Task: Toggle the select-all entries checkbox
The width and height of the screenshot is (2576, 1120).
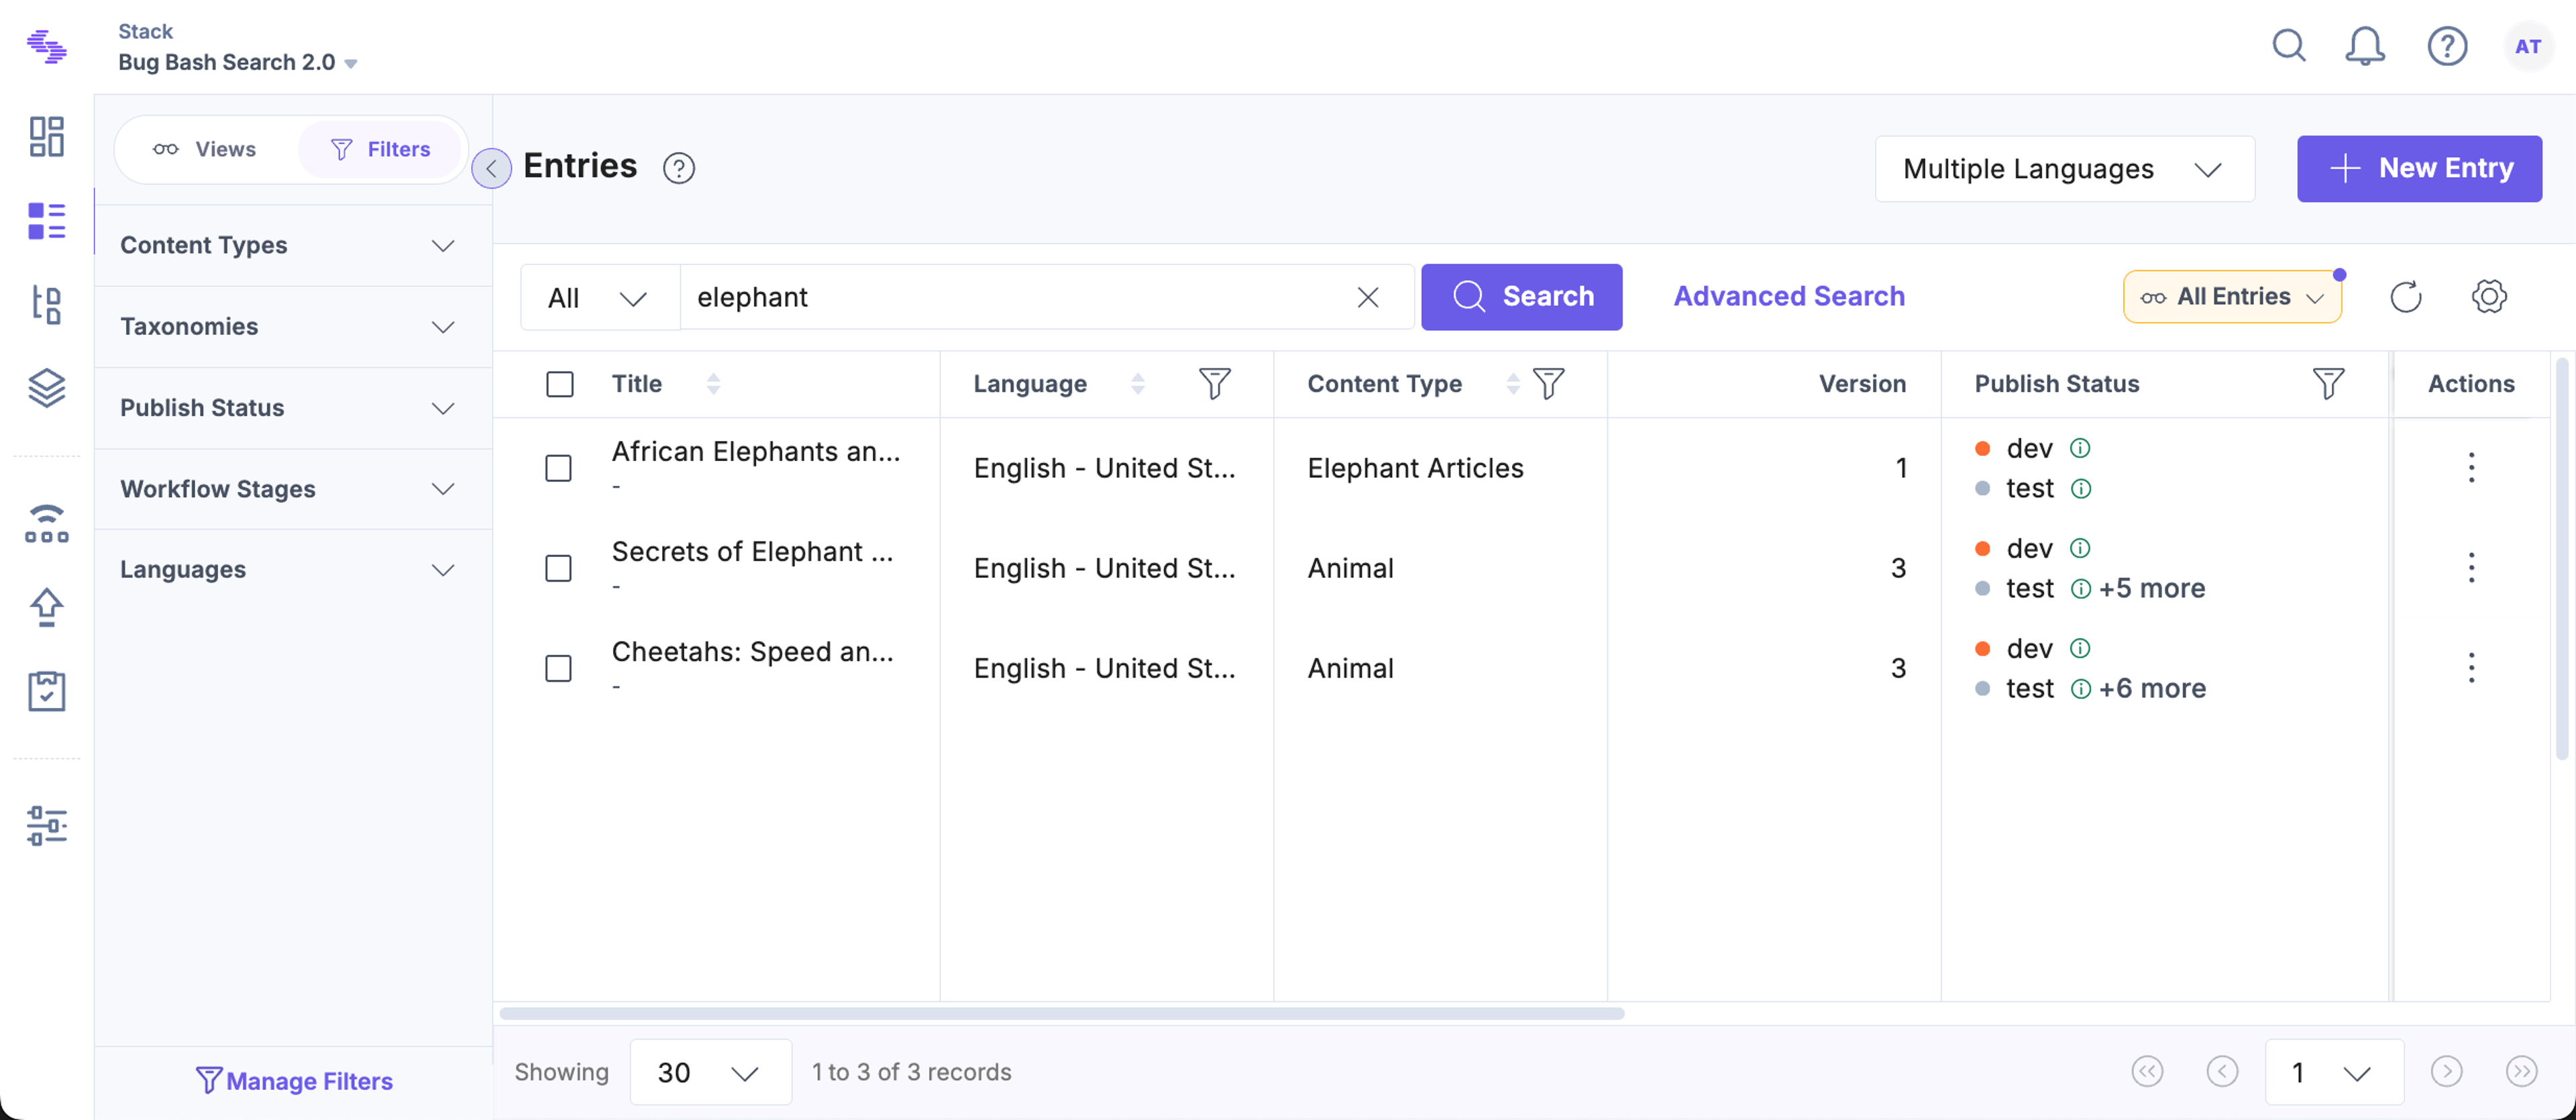Action: pos(560,384)
